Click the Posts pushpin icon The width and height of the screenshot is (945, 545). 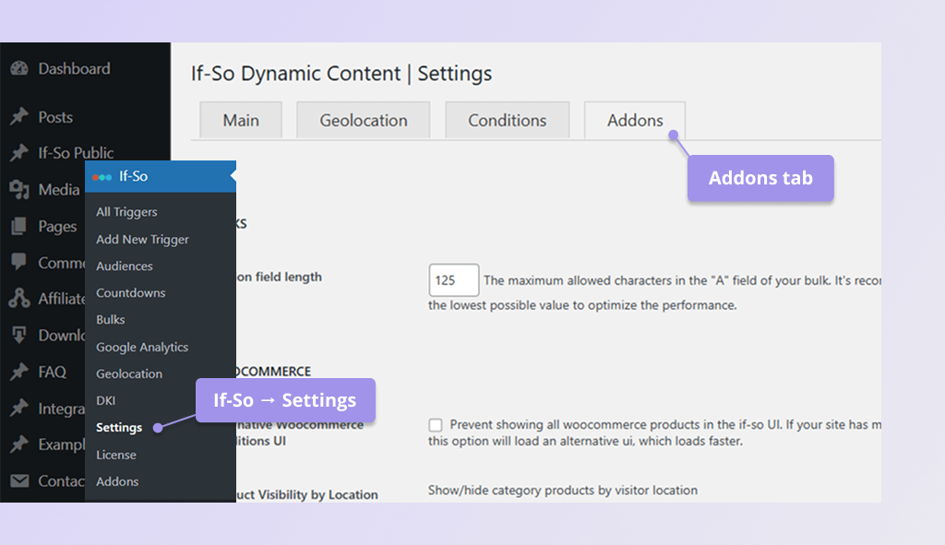22,117
